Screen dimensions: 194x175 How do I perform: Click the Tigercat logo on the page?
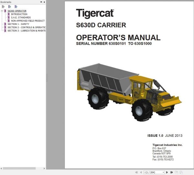click(x=95, y=13)
